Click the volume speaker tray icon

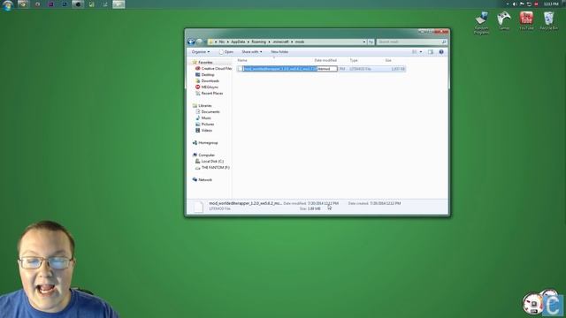point(515,4)
